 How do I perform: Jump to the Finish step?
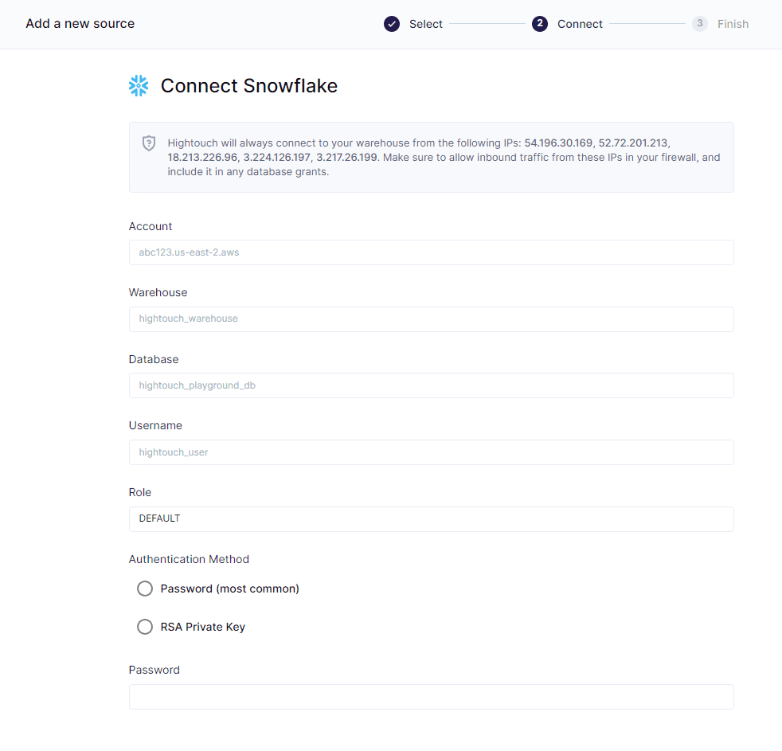[x=733, y=24]
